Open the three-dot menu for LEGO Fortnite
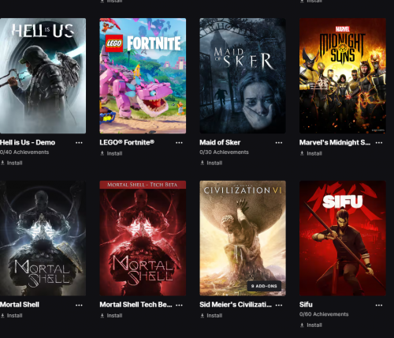 tap(179, 143)
